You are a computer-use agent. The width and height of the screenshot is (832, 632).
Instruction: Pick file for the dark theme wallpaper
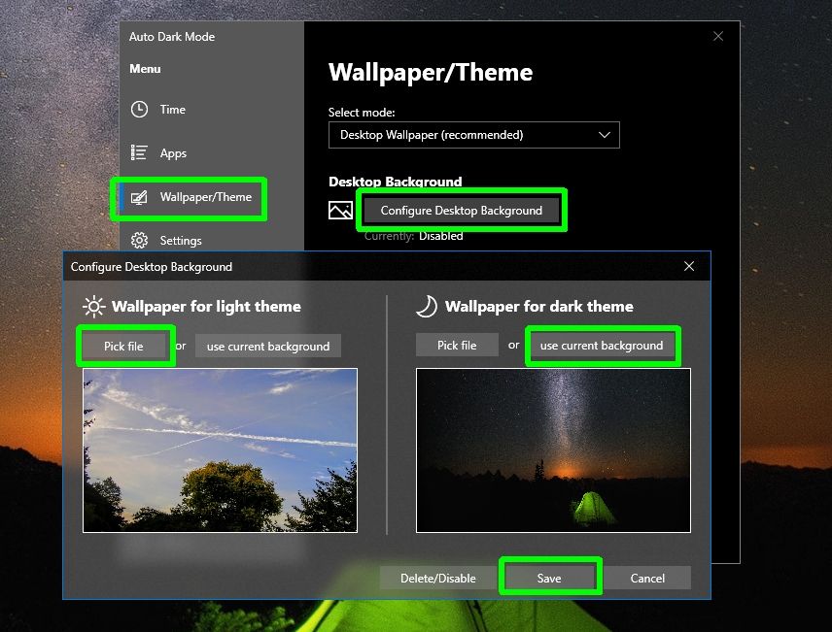coord(457,345)
